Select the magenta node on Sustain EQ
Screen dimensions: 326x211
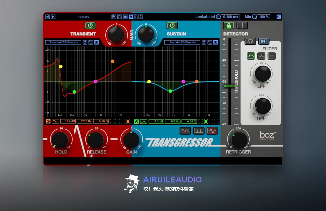coord(183,81)
